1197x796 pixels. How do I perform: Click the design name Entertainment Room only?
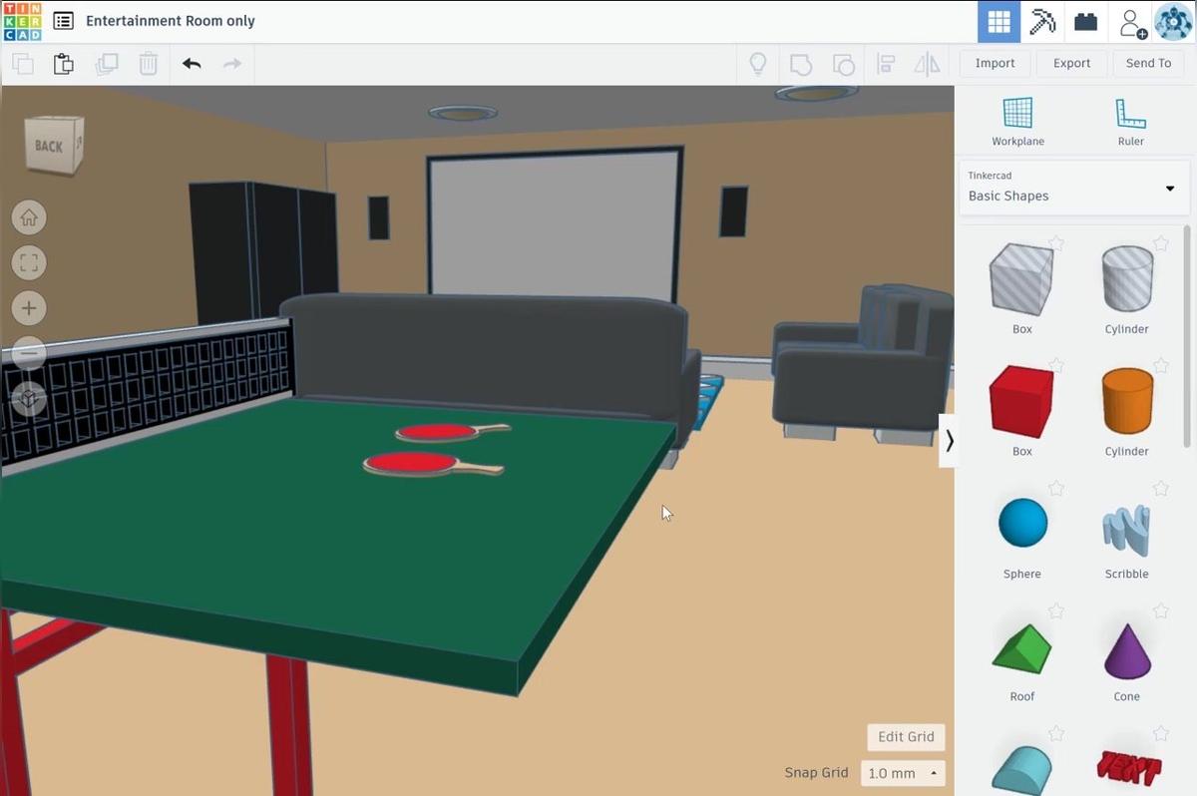point(171,21)
